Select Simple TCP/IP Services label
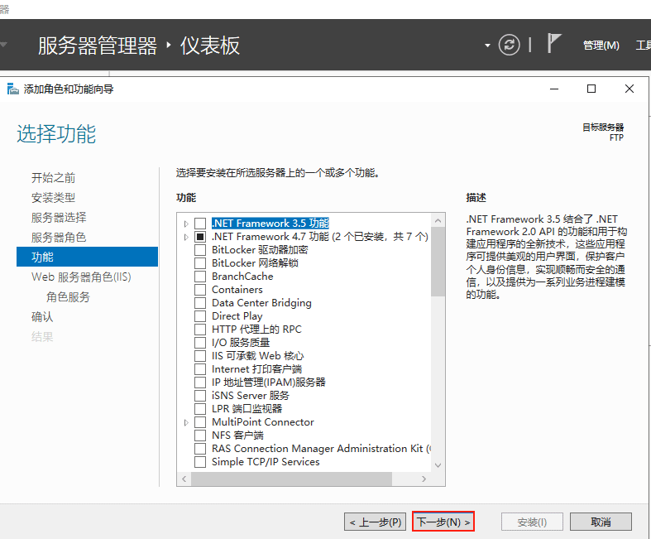This screenshot has height=539, width=651. click(266, 462)
